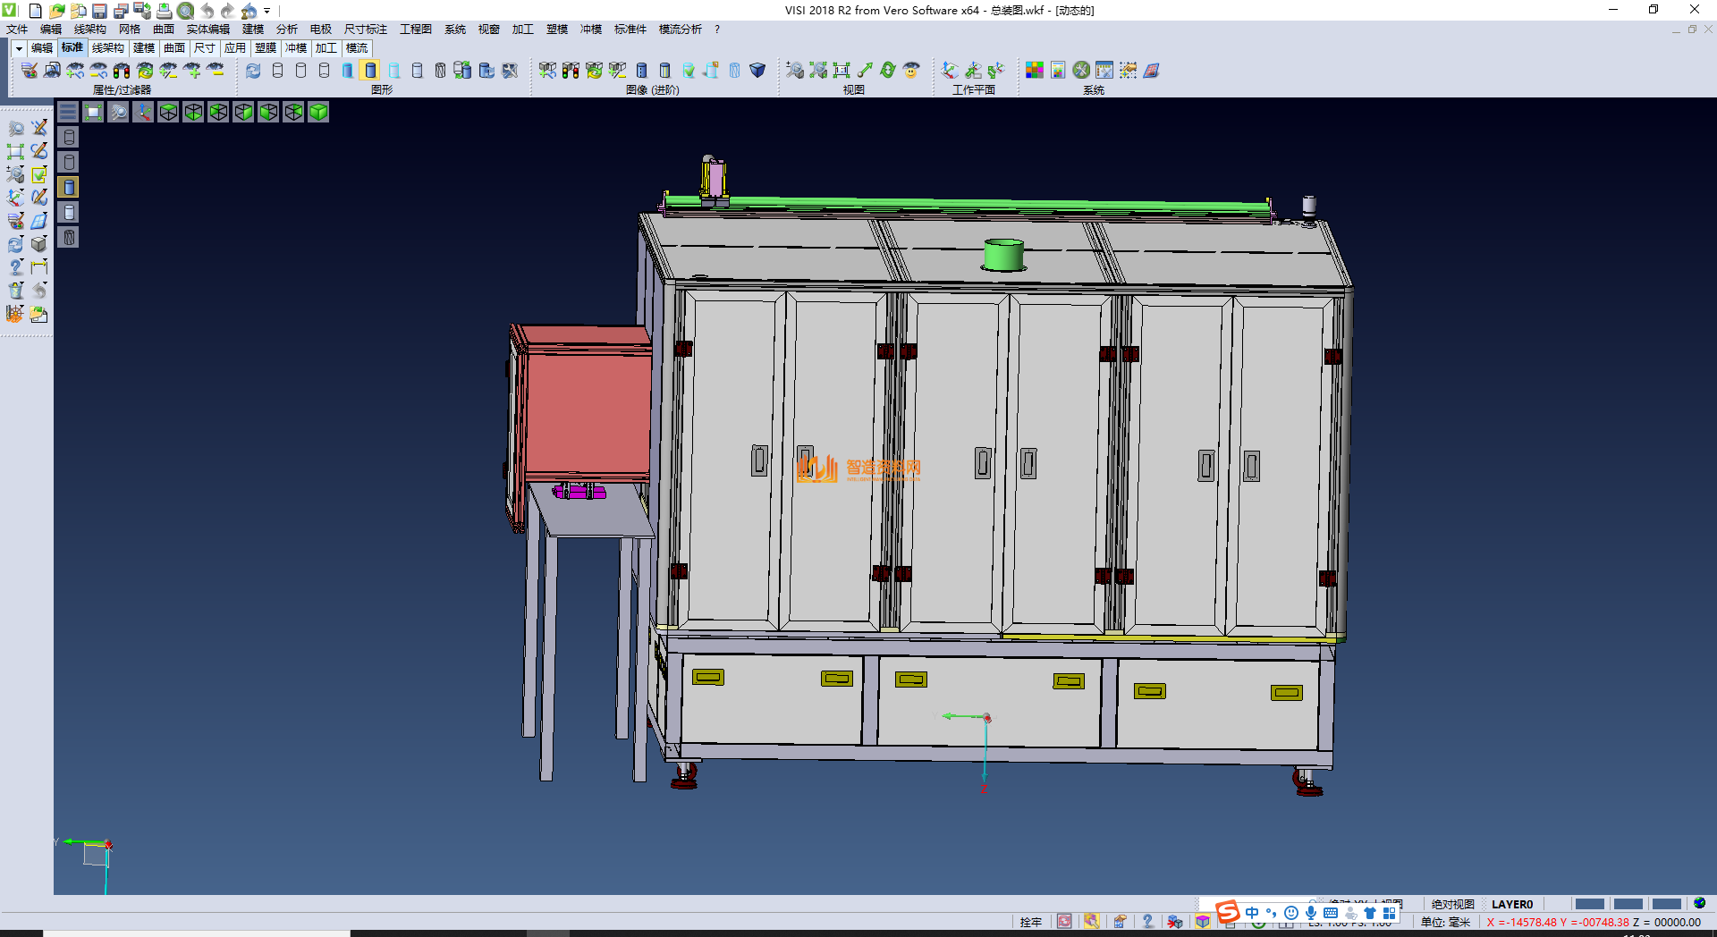This screenshot has height=937, width=1717.
Task: Expand the toolbar tab dropdown arrow
Action: coord(18,48)
